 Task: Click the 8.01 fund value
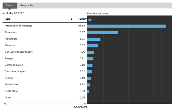[82, 39]
